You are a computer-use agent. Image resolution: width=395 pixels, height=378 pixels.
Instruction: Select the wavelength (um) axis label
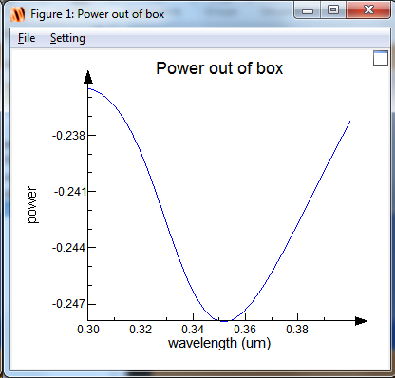click(219, 343)
